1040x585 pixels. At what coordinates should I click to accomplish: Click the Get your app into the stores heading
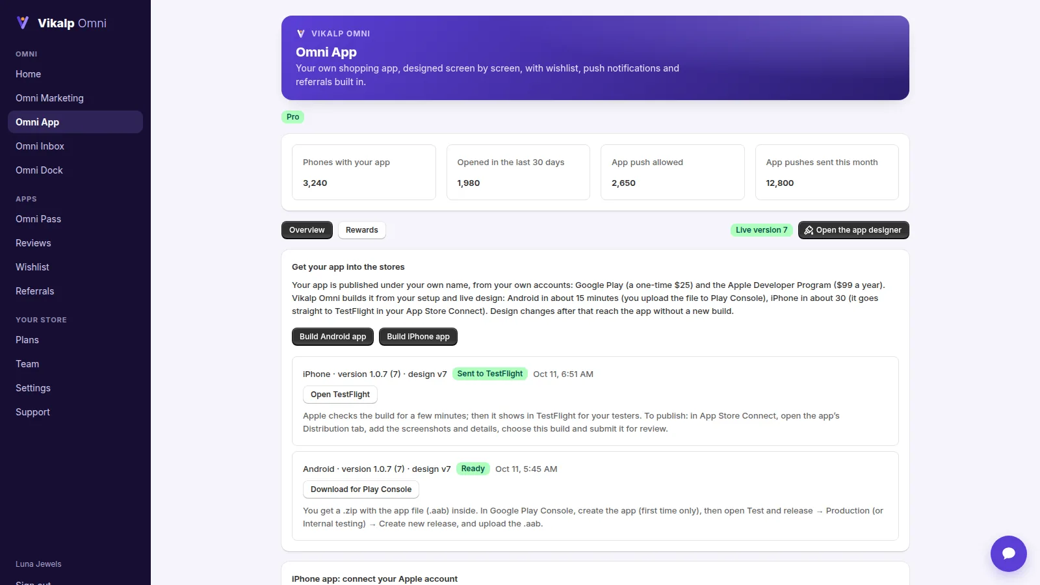[x=348, y=267]
